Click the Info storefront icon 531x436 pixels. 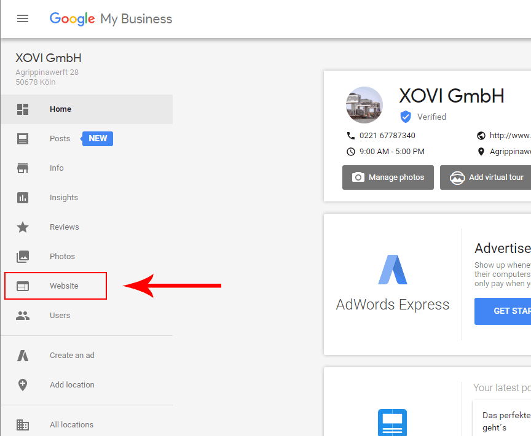[23, 168]
